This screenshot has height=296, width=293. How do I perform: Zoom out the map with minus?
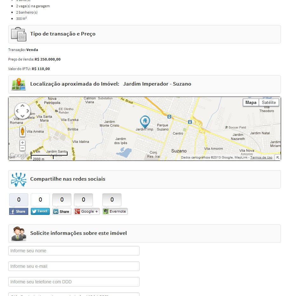point(23,148)
